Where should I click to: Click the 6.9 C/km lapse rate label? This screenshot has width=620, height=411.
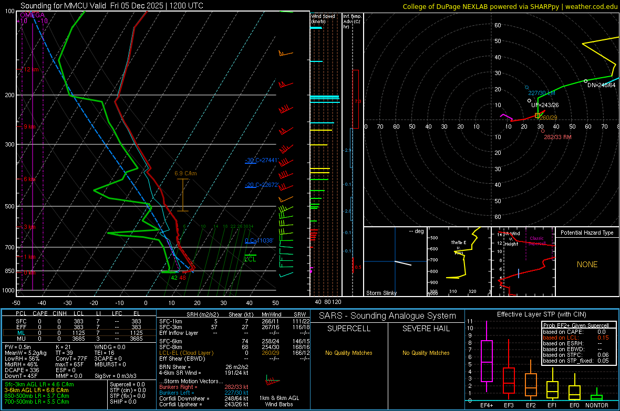click(185, 173)
